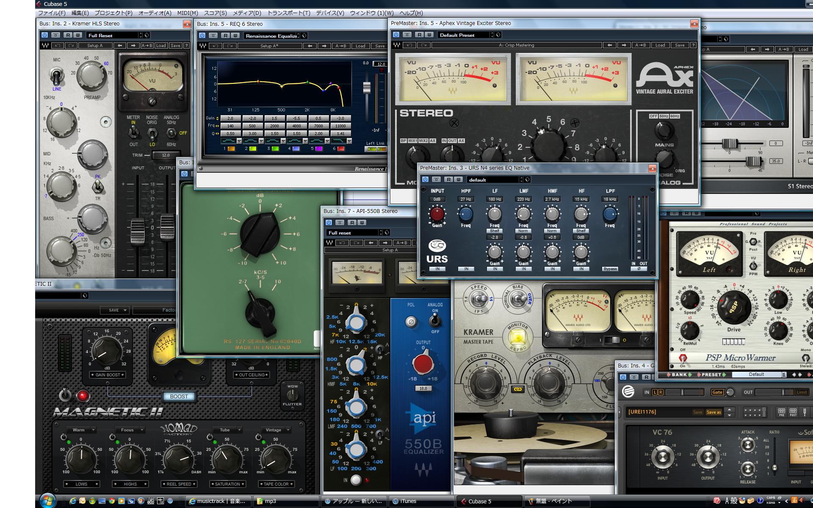Click TRIM value field 12.0 in Kramer HLS
Image resolution: width=813 pixels, height=508 pixels.
pos(166,155)
